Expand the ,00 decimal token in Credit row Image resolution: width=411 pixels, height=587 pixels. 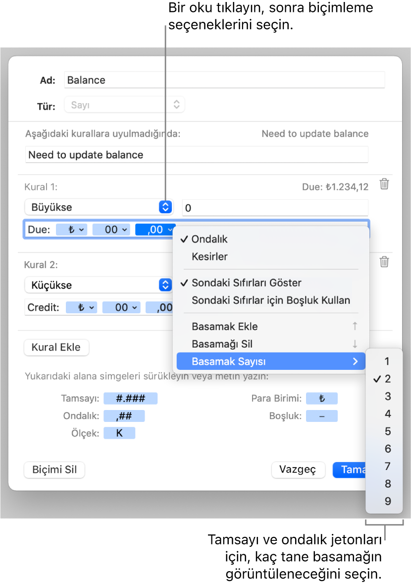(x=159, y=307)
